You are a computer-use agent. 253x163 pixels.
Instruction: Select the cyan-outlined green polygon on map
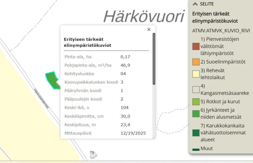(x=52, y=80)
